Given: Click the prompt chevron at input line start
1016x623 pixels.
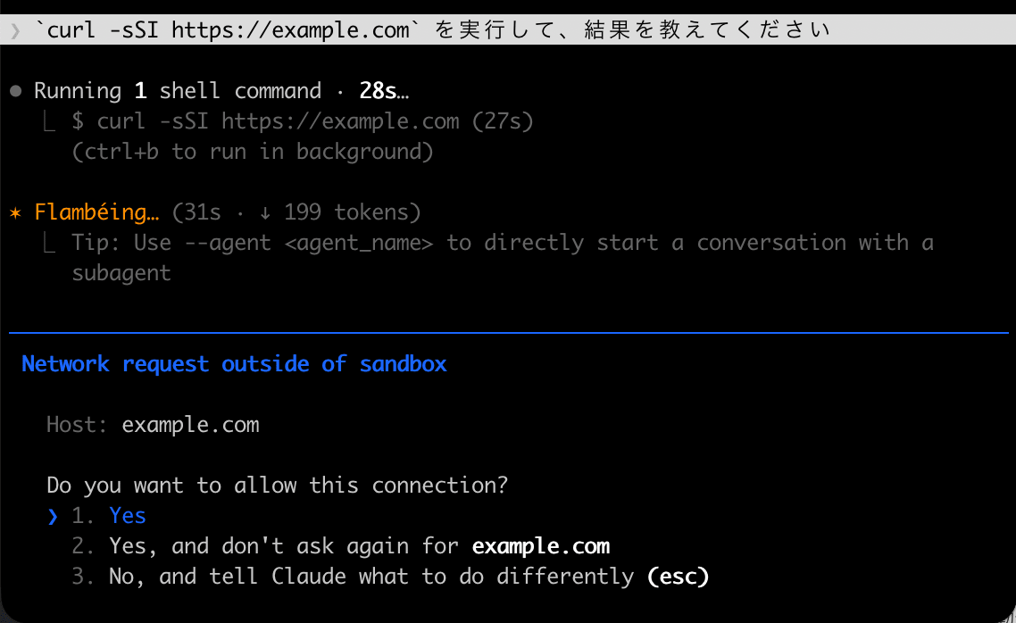Looking at the screenshot, I should tap(15, 30).
